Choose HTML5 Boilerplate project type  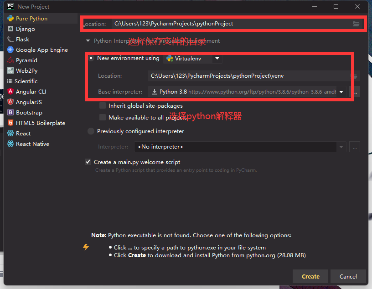coord(41,123)
